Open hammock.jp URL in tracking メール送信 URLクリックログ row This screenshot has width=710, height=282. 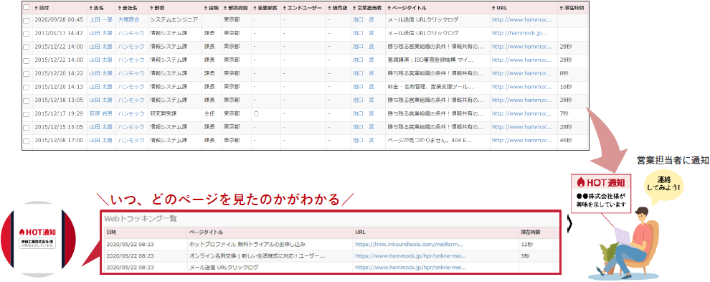pyautogui.click(x=411, y=268)
